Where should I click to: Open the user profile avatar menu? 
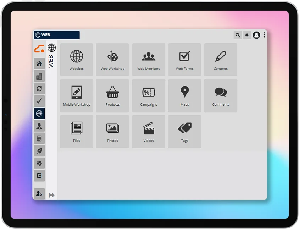(256, 35)
